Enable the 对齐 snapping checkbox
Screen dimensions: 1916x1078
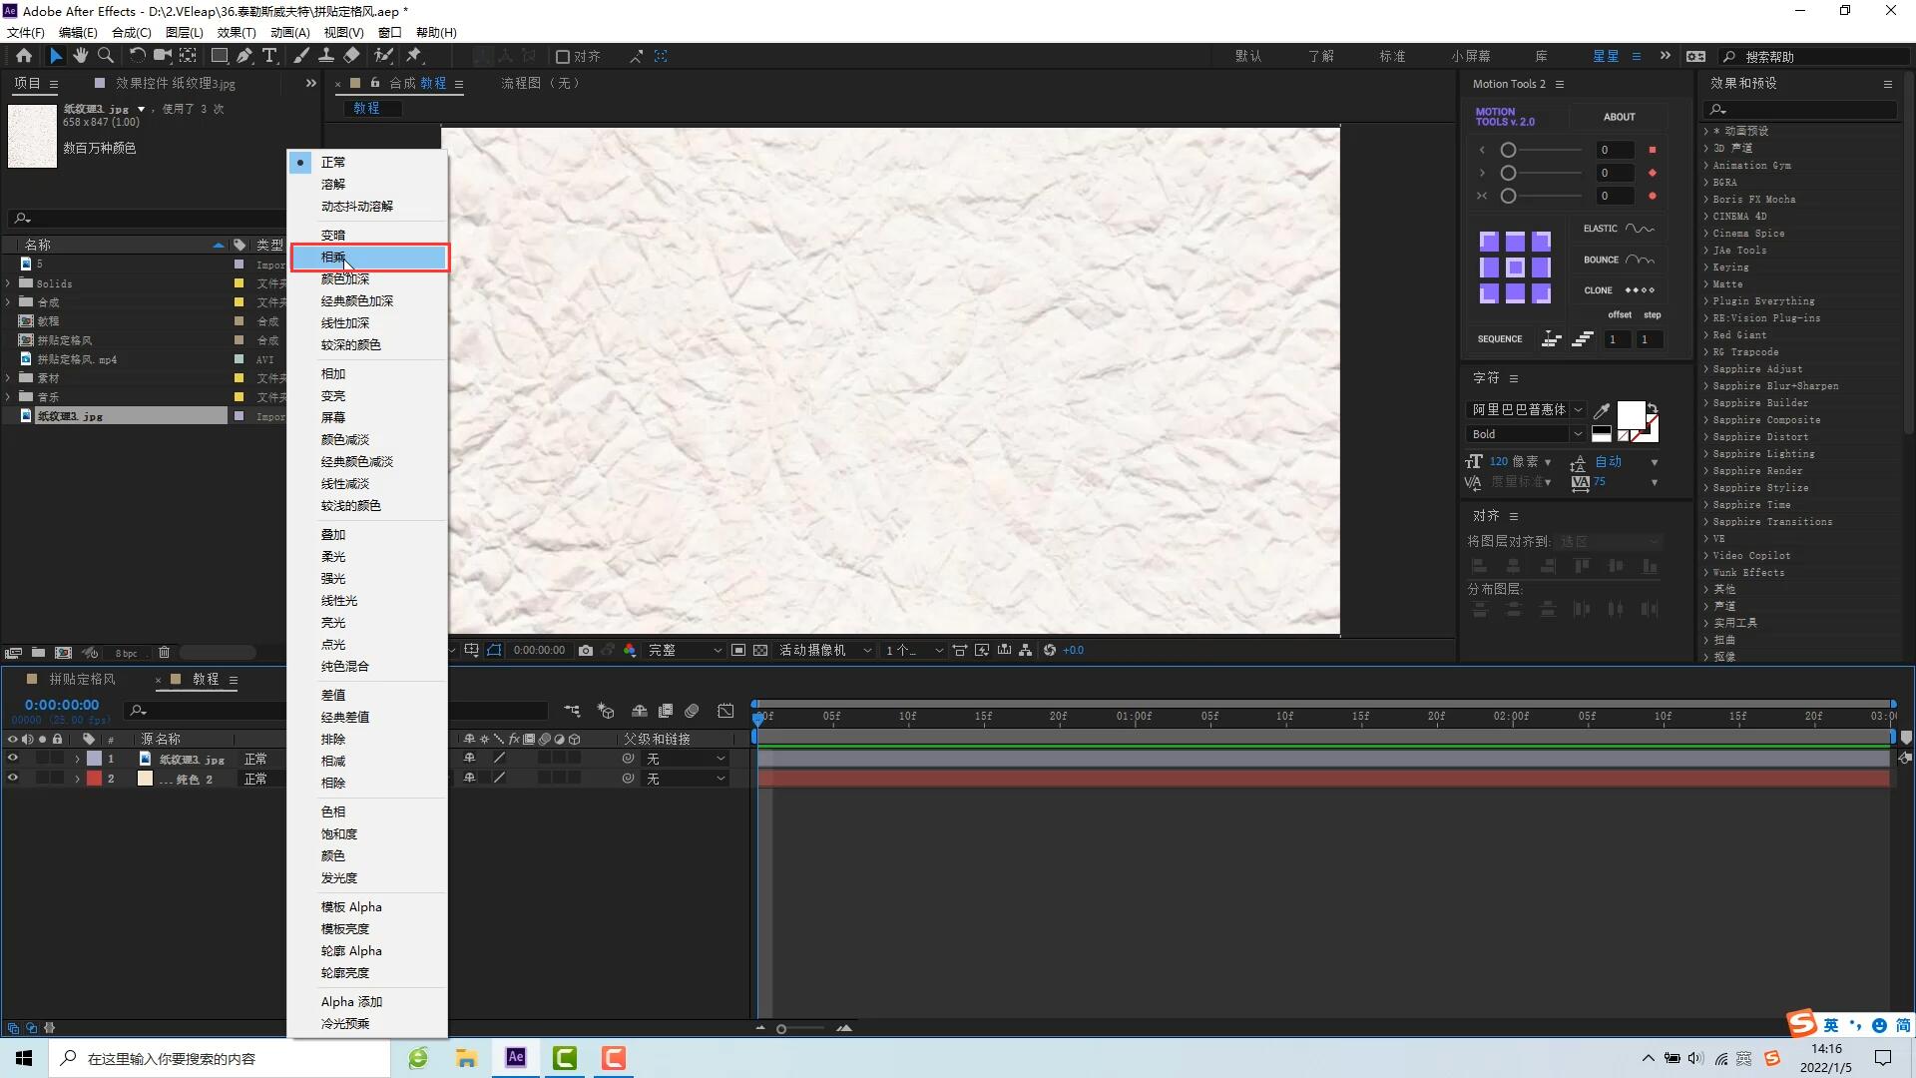point(563,57)
